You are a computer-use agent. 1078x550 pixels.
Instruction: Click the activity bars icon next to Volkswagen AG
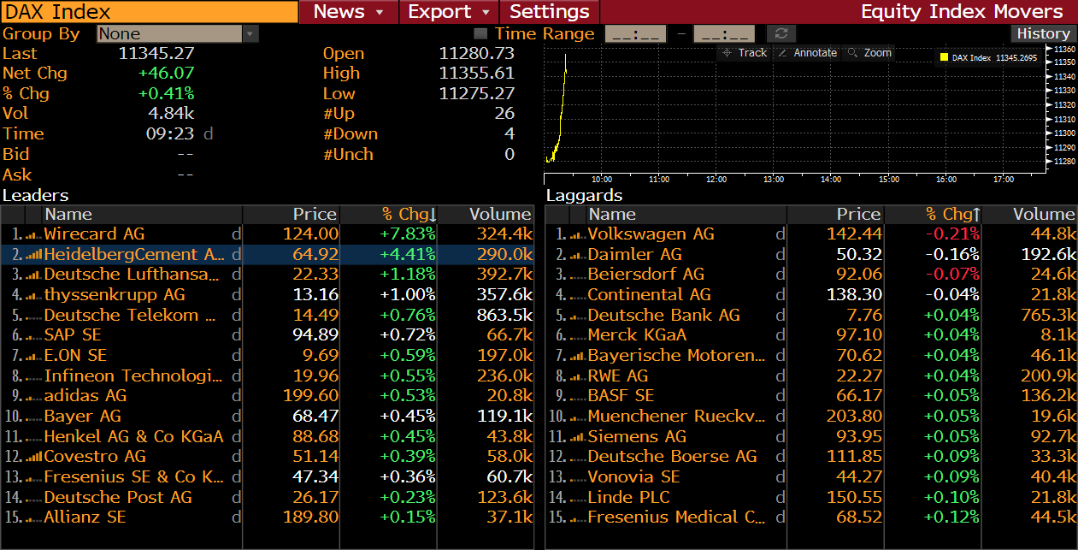(x=577, y=234)
